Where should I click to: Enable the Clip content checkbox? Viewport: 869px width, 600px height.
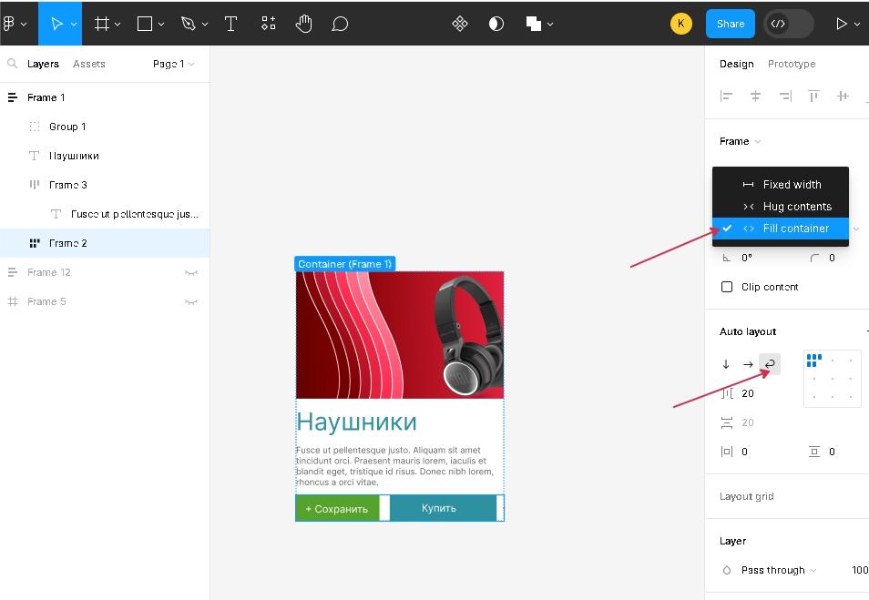coord(727,287)
